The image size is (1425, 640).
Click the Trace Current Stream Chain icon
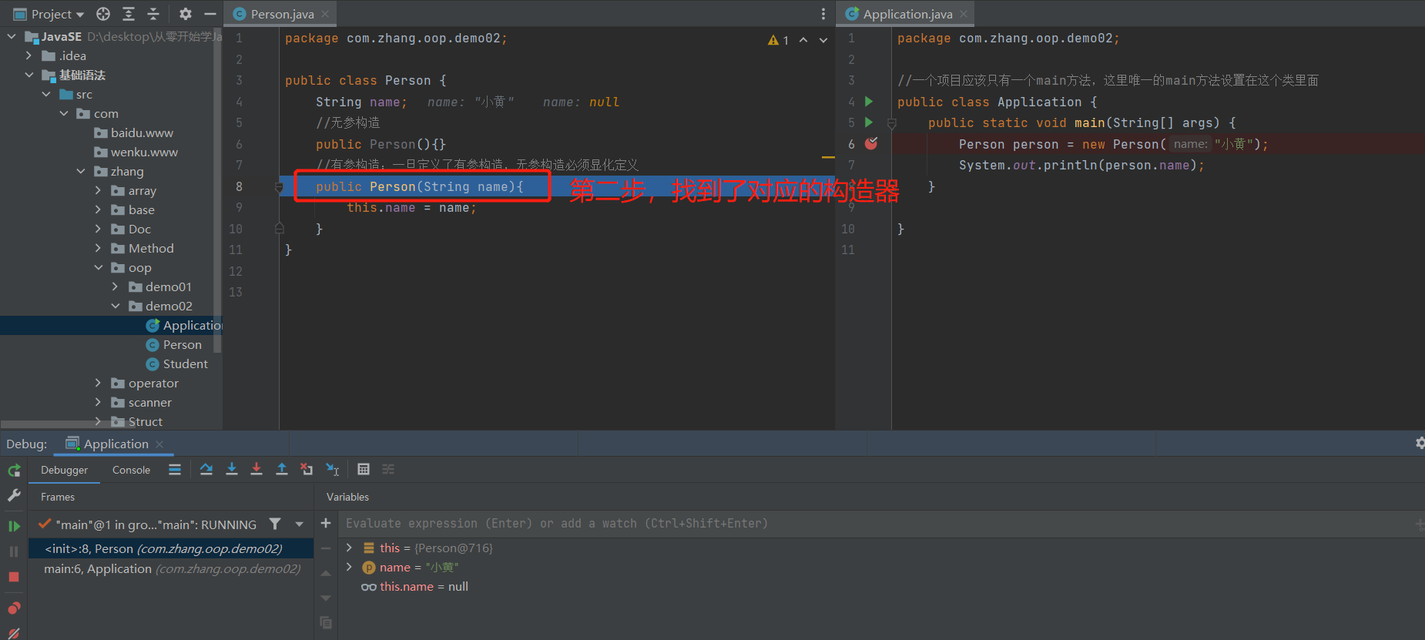pos(388,470)
